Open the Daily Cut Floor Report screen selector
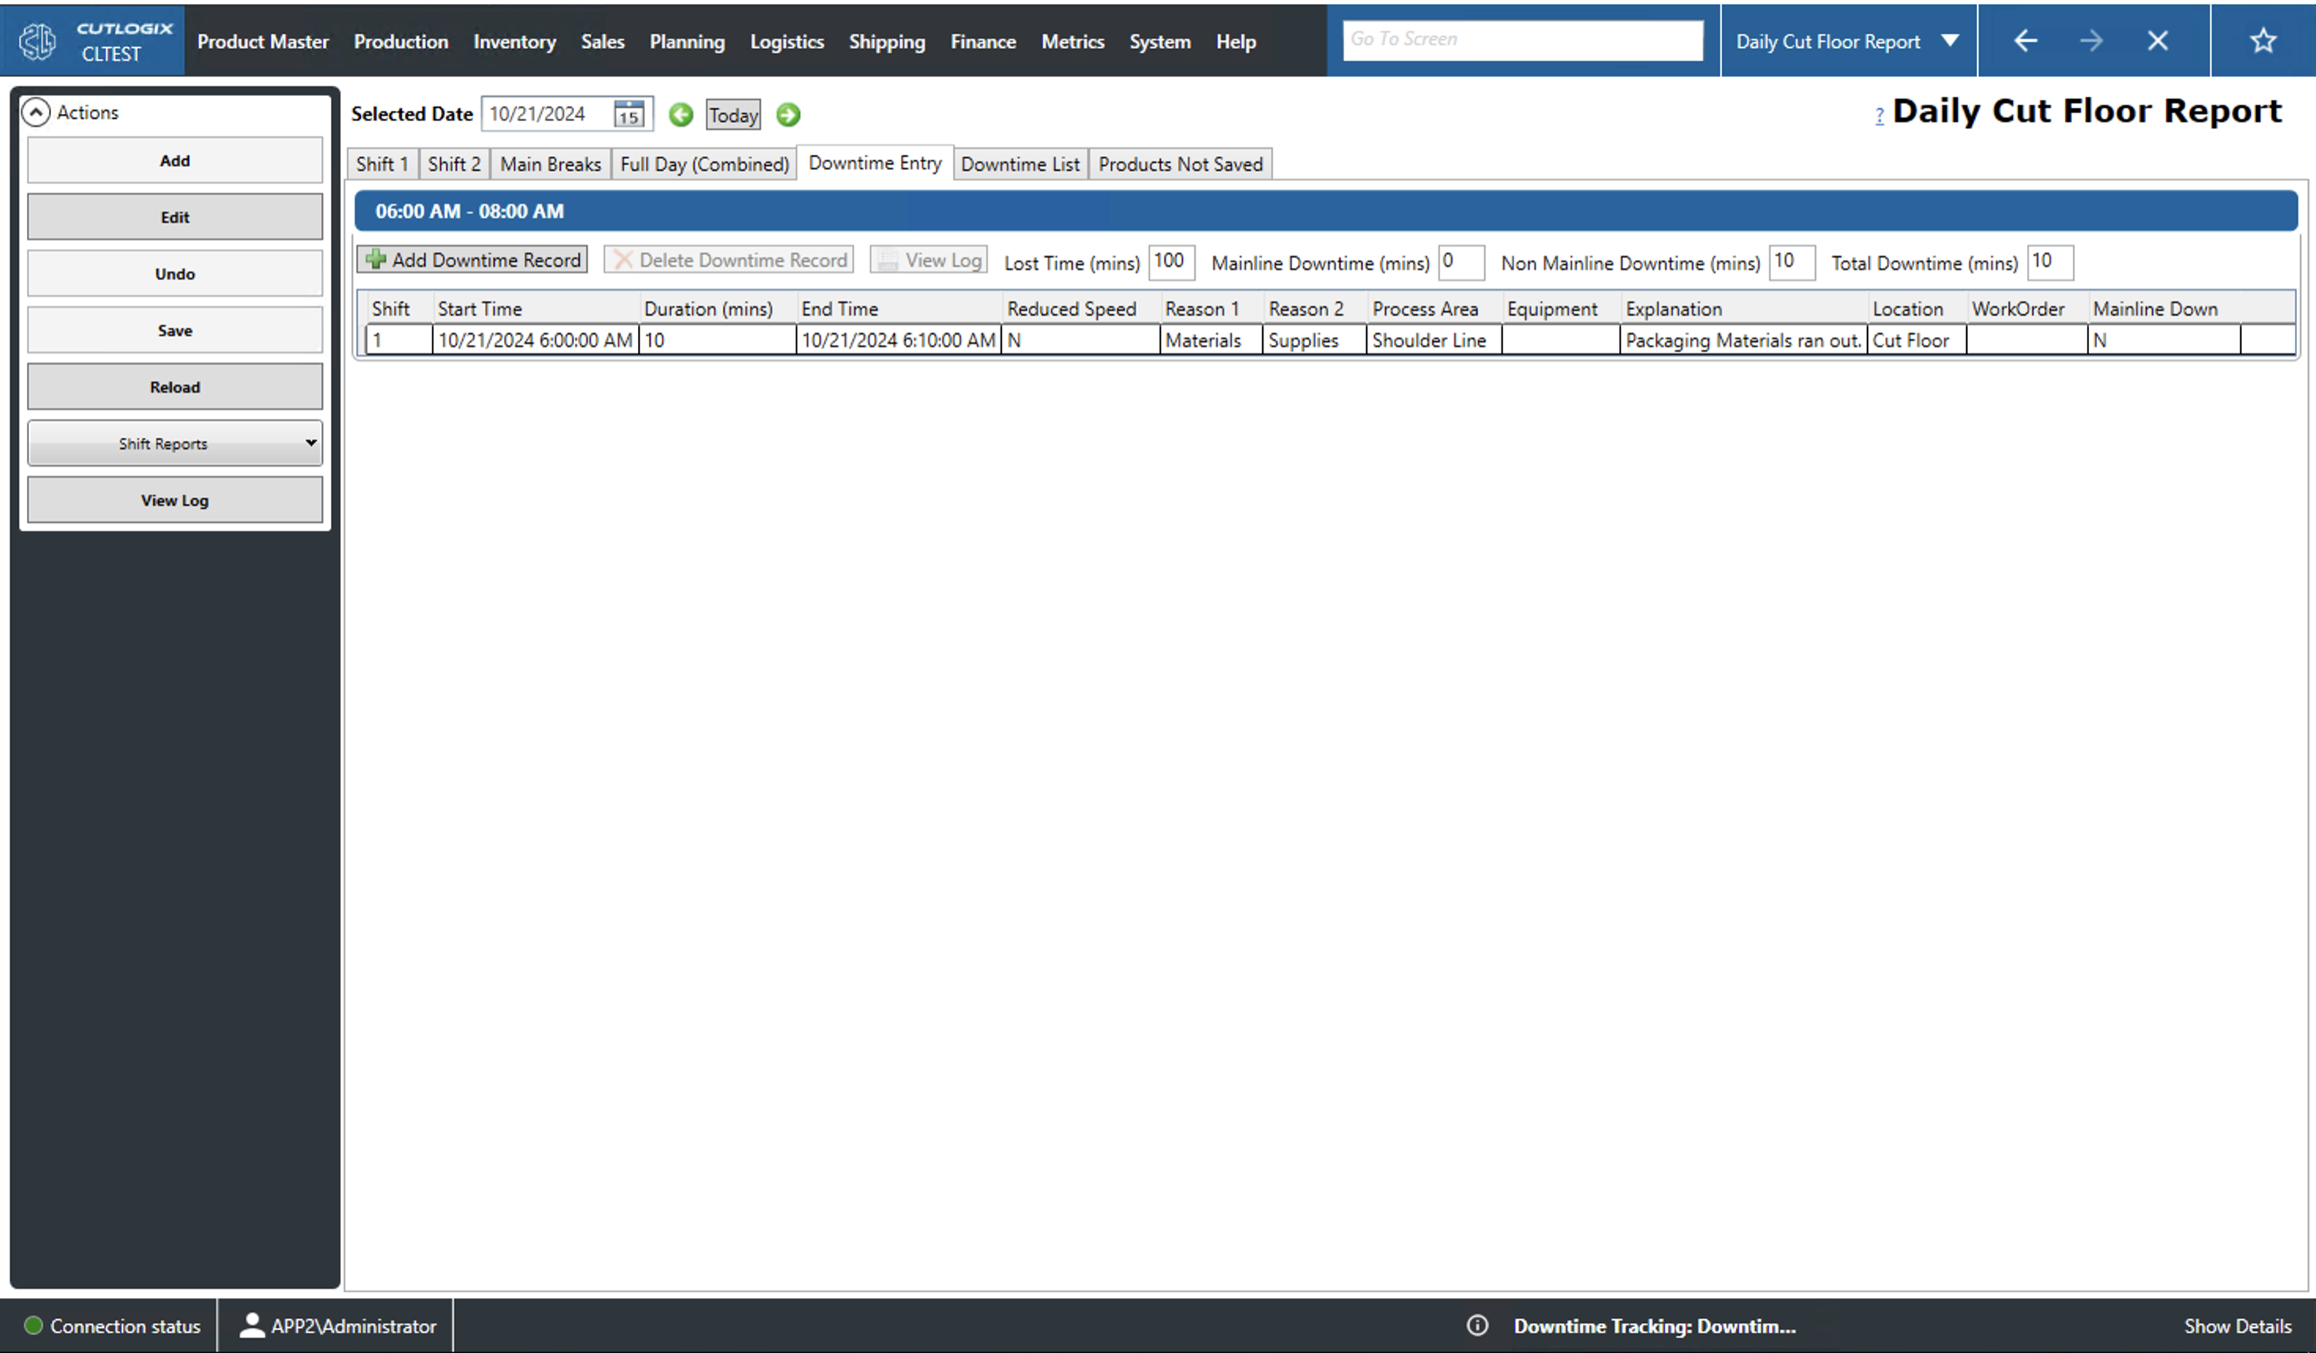This screenshot has height=1353, width=2316. 1847,39
